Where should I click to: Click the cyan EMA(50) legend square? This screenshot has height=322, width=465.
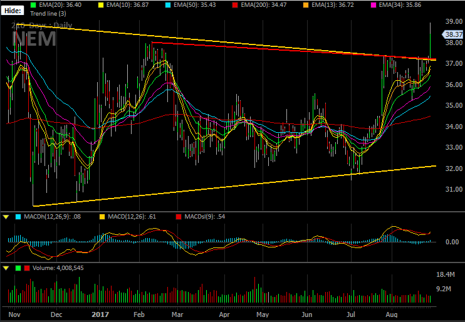[168, 5]
